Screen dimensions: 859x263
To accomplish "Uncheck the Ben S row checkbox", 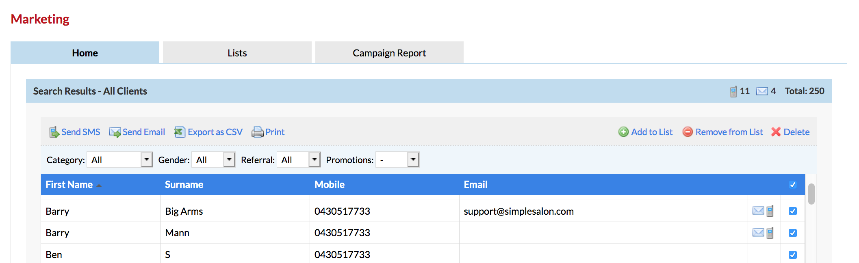I will (x=792, y=255).
